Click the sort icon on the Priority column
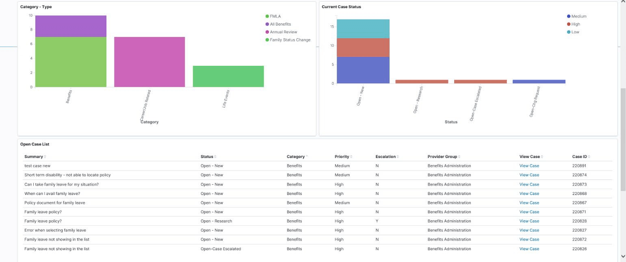The image size is (626, 262). point(350,156)
